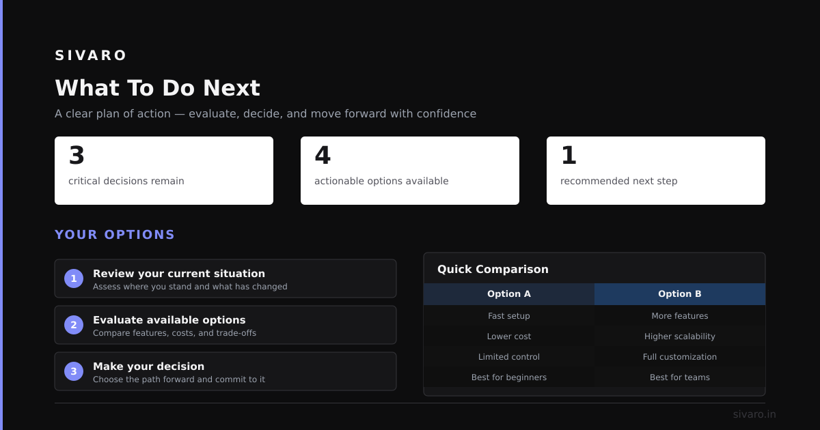Open the actionable options available card

[x=410, y=171]
